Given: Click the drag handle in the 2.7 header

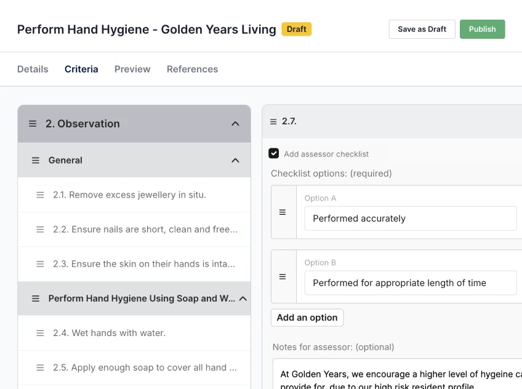Looking at the screenshot, I should click(x=273, y=121).
